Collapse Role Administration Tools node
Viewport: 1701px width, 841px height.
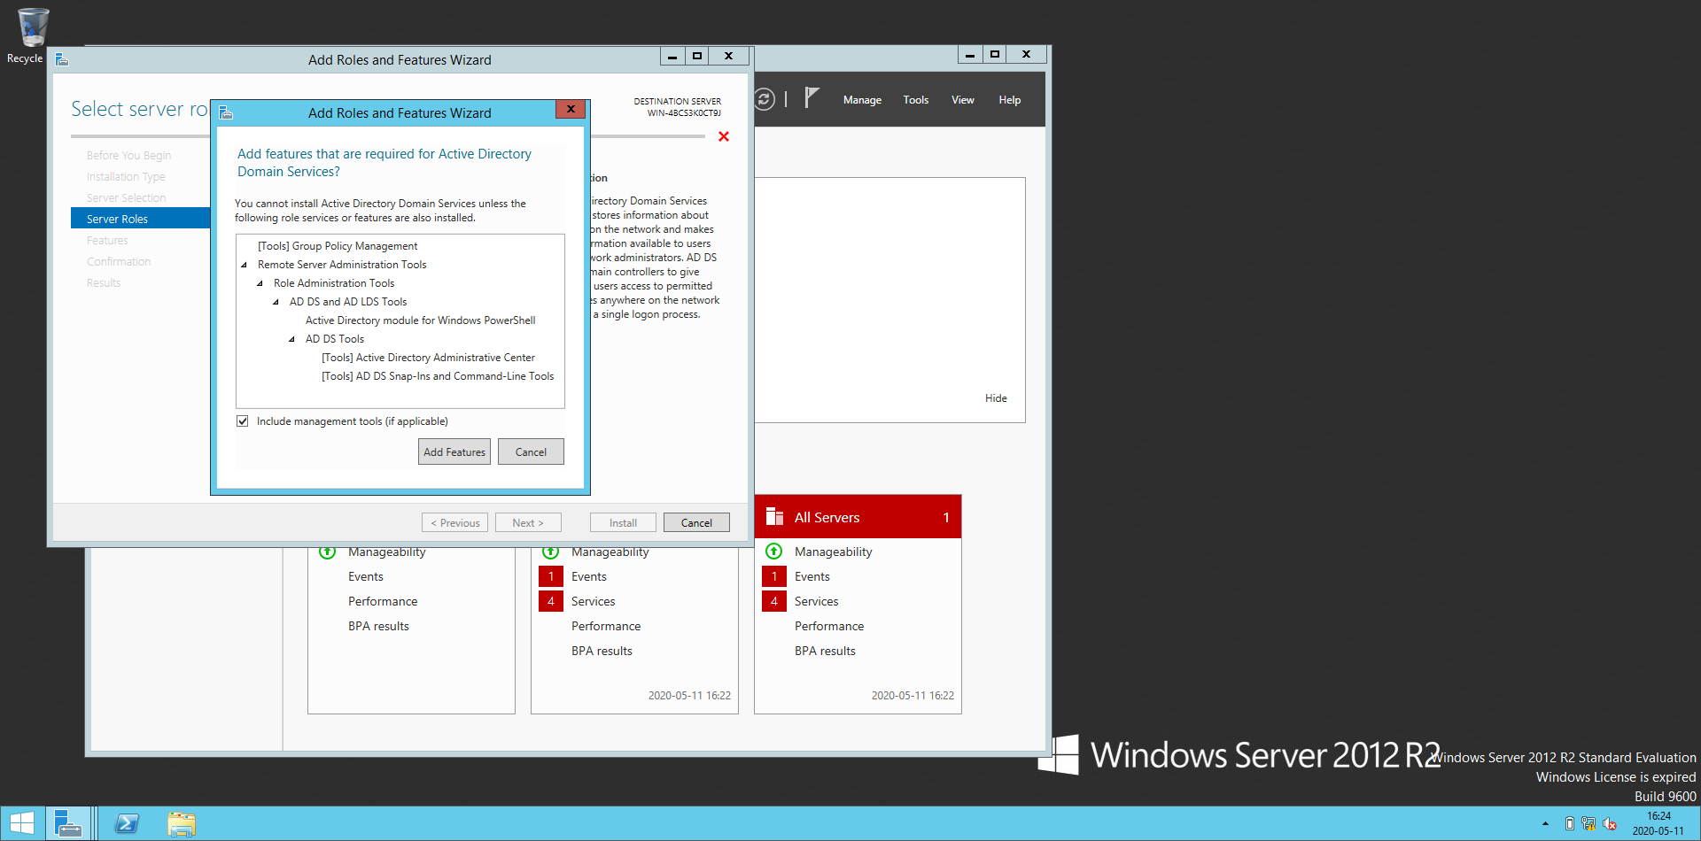pos(260,283)
